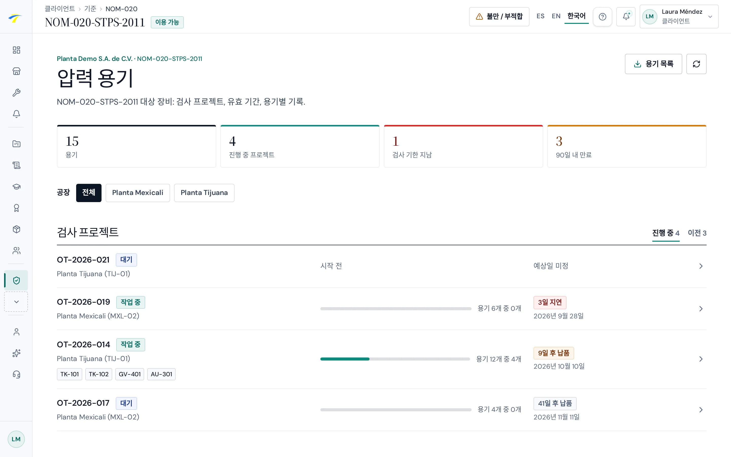
Task: Open the dashboard grid icon in sidebar
Action: click(16, 50)
